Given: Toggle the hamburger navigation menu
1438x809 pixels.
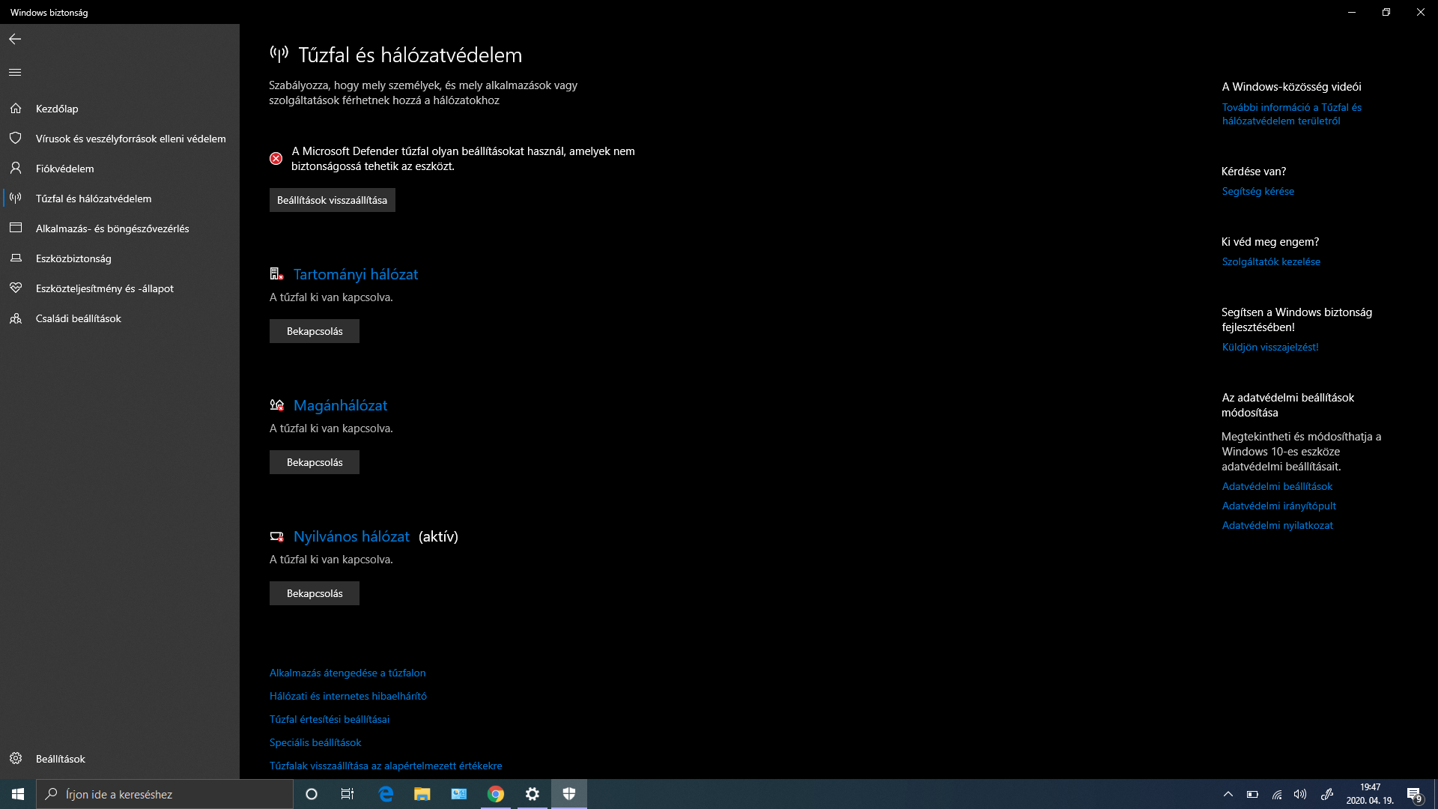Looking at the screenshot, I should coord(15,72).
